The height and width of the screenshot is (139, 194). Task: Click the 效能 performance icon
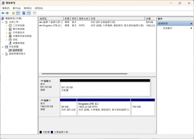coord(10,40)
